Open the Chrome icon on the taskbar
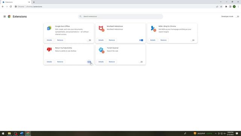241x136 pixels. click(28, 133)
